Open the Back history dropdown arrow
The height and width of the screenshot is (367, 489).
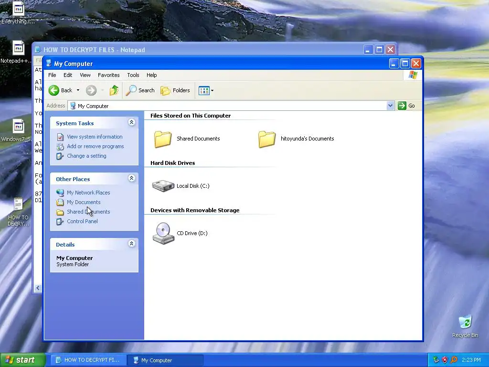click(78, 90)
